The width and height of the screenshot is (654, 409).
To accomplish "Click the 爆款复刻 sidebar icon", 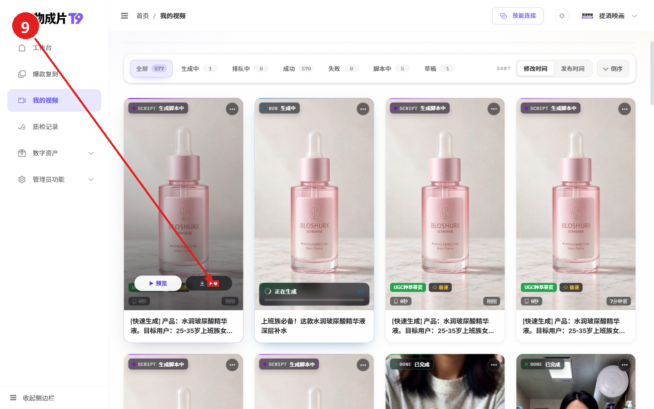I will pyautogui.click(x=22, y=74).
